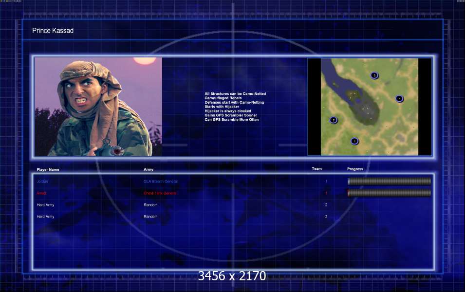Image resolution: width=465 pixels, height=292 pixels.
Task: Click 'Gains GPS Scrambler Sooner' line
Action: pos(231,115)
